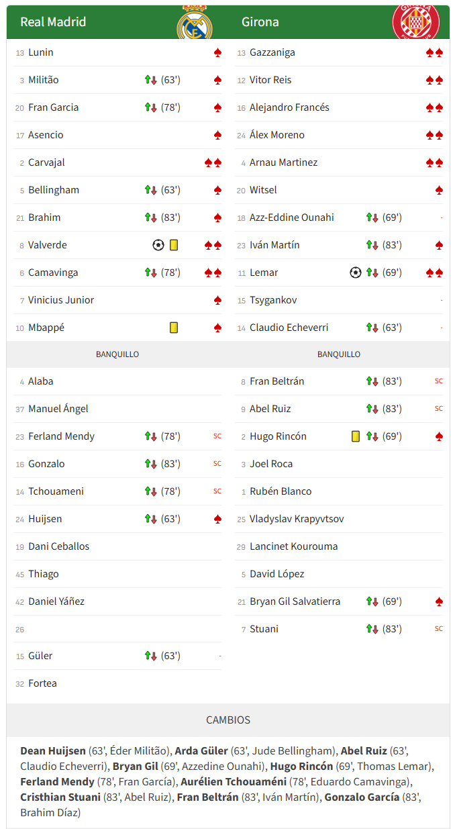Click Güler's substitution arrows icon
455x829 pixels.
(x=151, y=656)
